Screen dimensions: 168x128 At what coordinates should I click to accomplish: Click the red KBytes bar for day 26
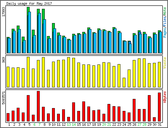point(134,110)
